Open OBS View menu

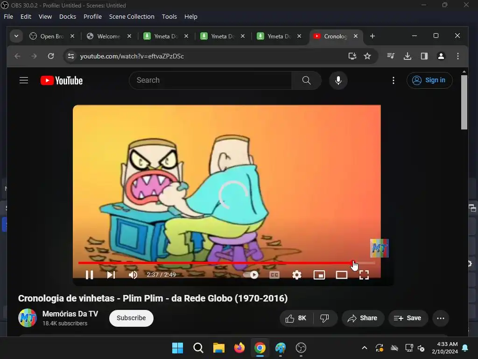click(x=45, y=16)
